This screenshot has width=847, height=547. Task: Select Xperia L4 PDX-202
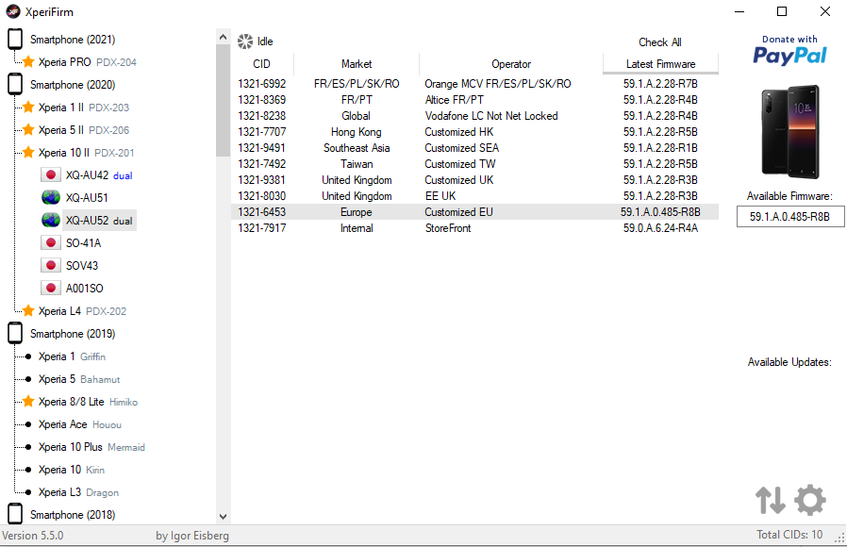83,311
